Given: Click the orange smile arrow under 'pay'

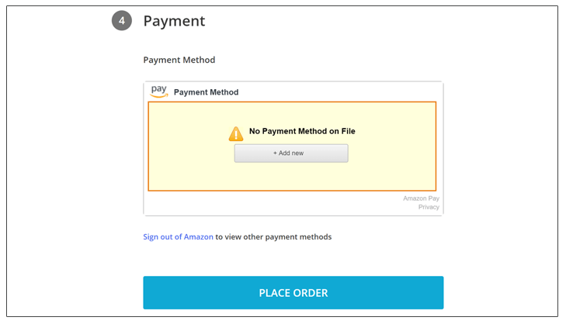Looking at the screenshot, I should 159,96.
